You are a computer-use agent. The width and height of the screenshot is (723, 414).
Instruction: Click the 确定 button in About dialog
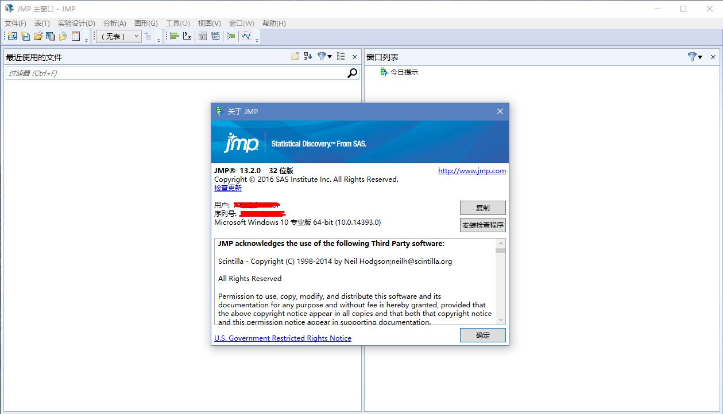(x=483, y=335)
